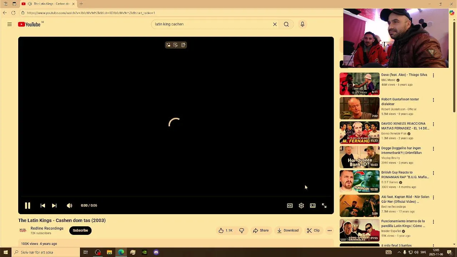Image resolution: width=457 pixels, height=257 pixels.
Task: Click the taskbar search box
Action: pyautogui.click(x=45, y=252)
